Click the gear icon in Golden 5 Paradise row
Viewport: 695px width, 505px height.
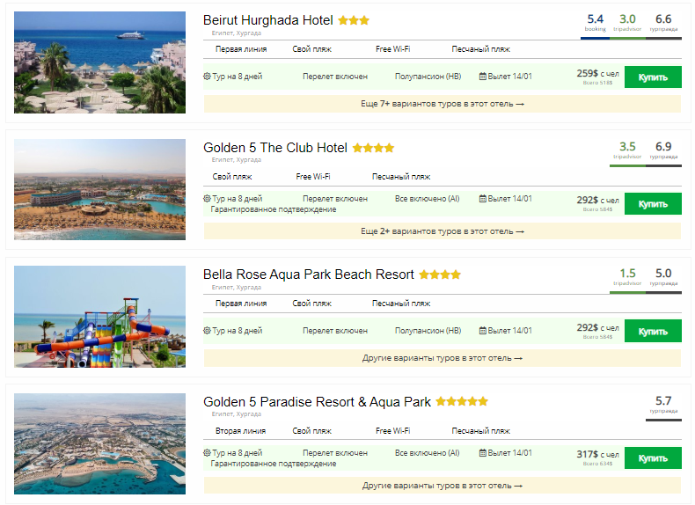tap(208, 453)
